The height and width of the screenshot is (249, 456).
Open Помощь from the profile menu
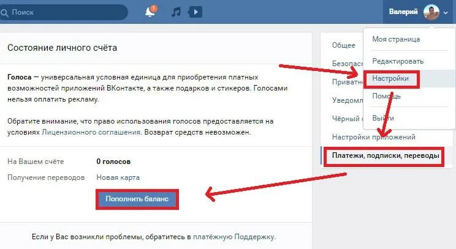pyautogui.click(x=386, y=96)
